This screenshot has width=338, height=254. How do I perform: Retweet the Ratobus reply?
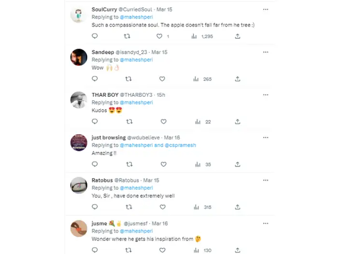(127, 207)
